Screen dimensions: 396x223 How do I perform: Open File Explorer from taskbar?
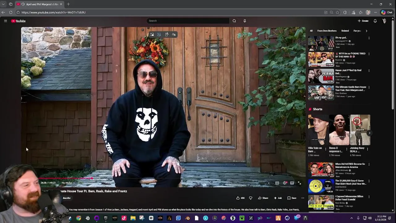point(133,218)
